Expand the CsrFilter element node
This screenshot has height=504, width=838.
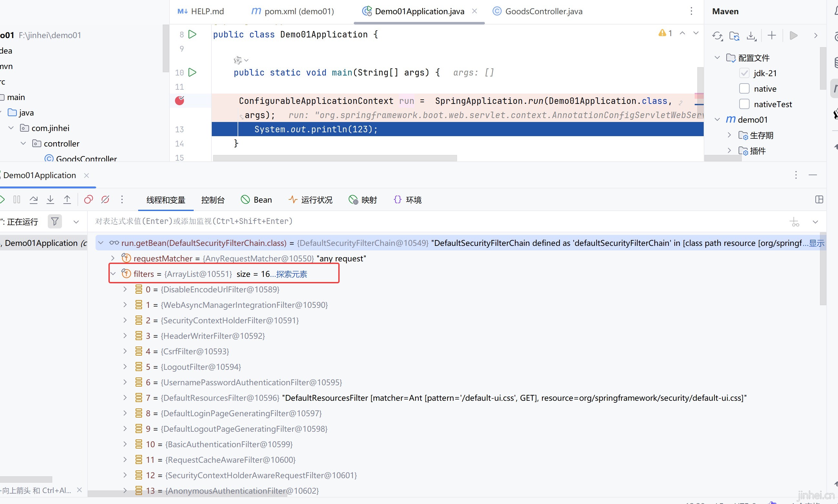[x=125, y=351]
